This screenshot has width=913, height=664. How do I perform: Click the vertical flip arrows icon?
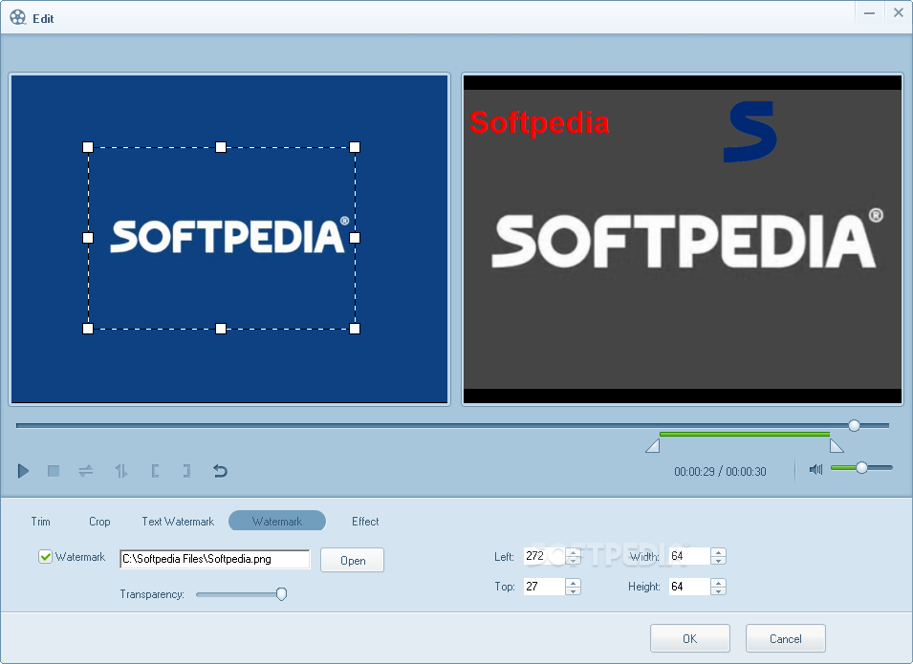click(121, 471)
